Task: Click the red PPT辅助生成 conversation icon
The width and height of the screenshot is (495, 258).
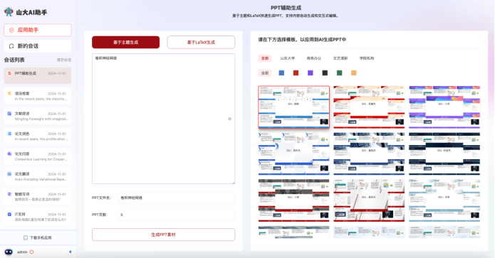Action: (9, 73)
